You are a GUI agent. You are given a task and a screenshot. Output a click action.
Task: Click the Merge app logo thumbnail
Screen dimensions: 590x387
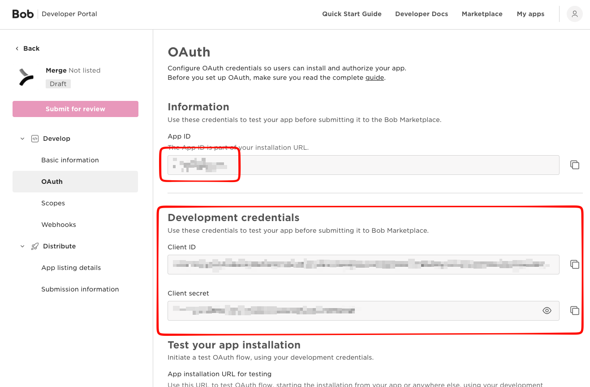26,77
